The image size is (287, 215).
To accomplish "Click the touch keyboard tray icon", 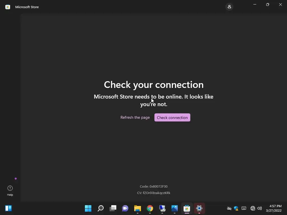I will point(244,208).
